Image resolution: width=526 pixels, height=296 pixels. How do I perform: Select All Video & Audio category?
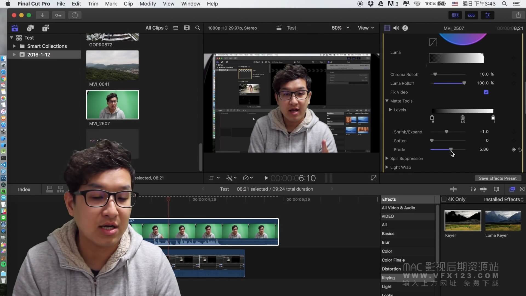tap(398, 208)
